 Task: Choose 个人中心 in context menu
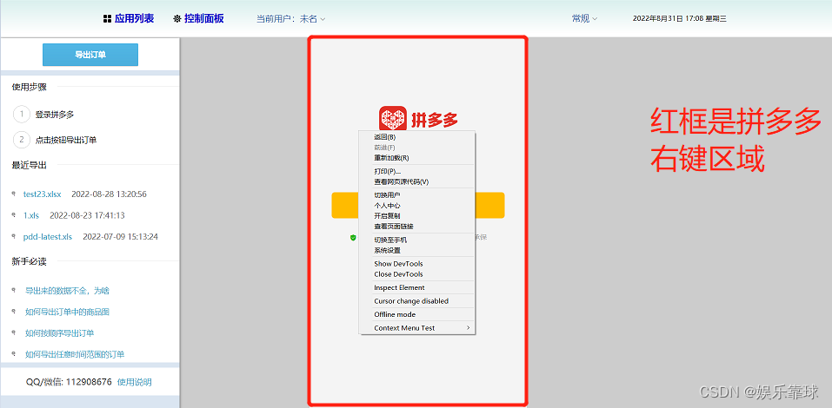tap(417, 205)
